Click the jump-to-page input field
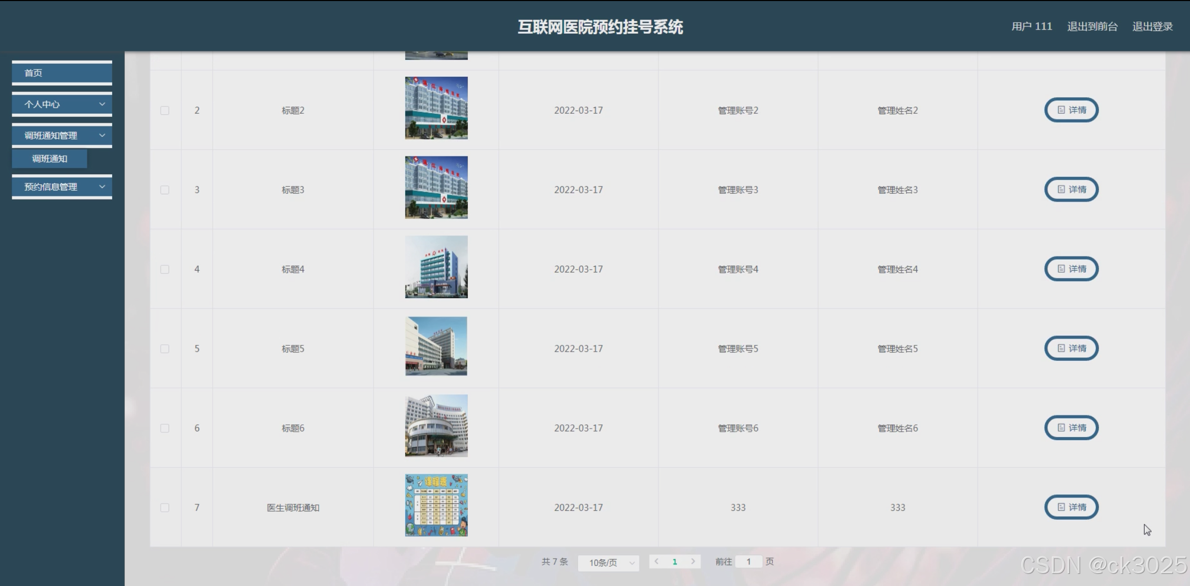1190x586 pixels. pos(749,562)
